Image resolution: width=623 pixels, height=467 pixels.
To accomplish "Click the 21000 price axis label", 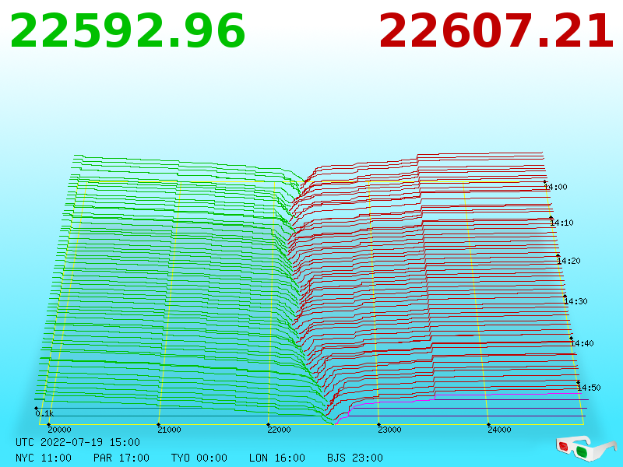I will 169,430.
